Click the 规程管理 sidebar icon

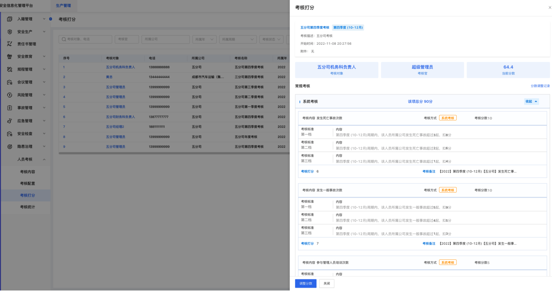click(10, 69)
